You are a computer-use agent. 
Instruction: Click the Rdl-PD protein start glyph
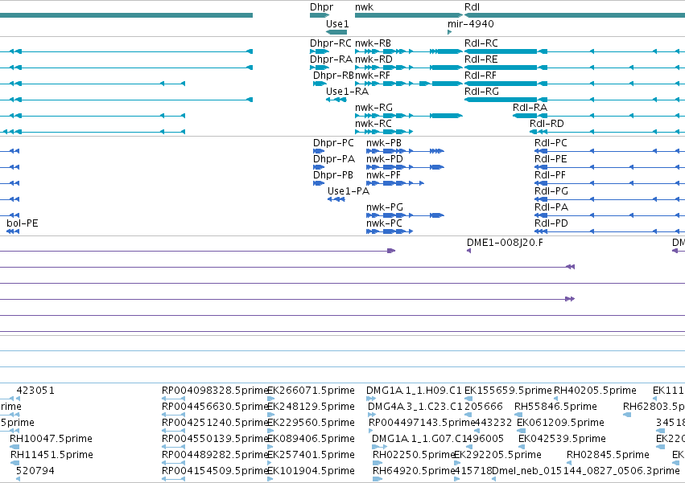pos(541,232)
